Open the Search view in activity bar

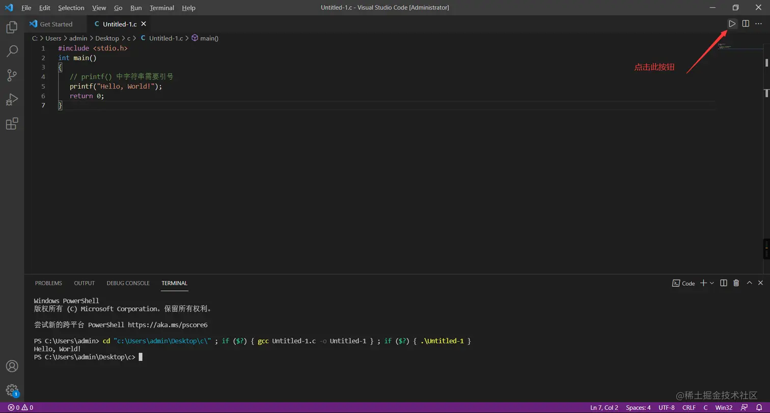[x=12, y=51]
